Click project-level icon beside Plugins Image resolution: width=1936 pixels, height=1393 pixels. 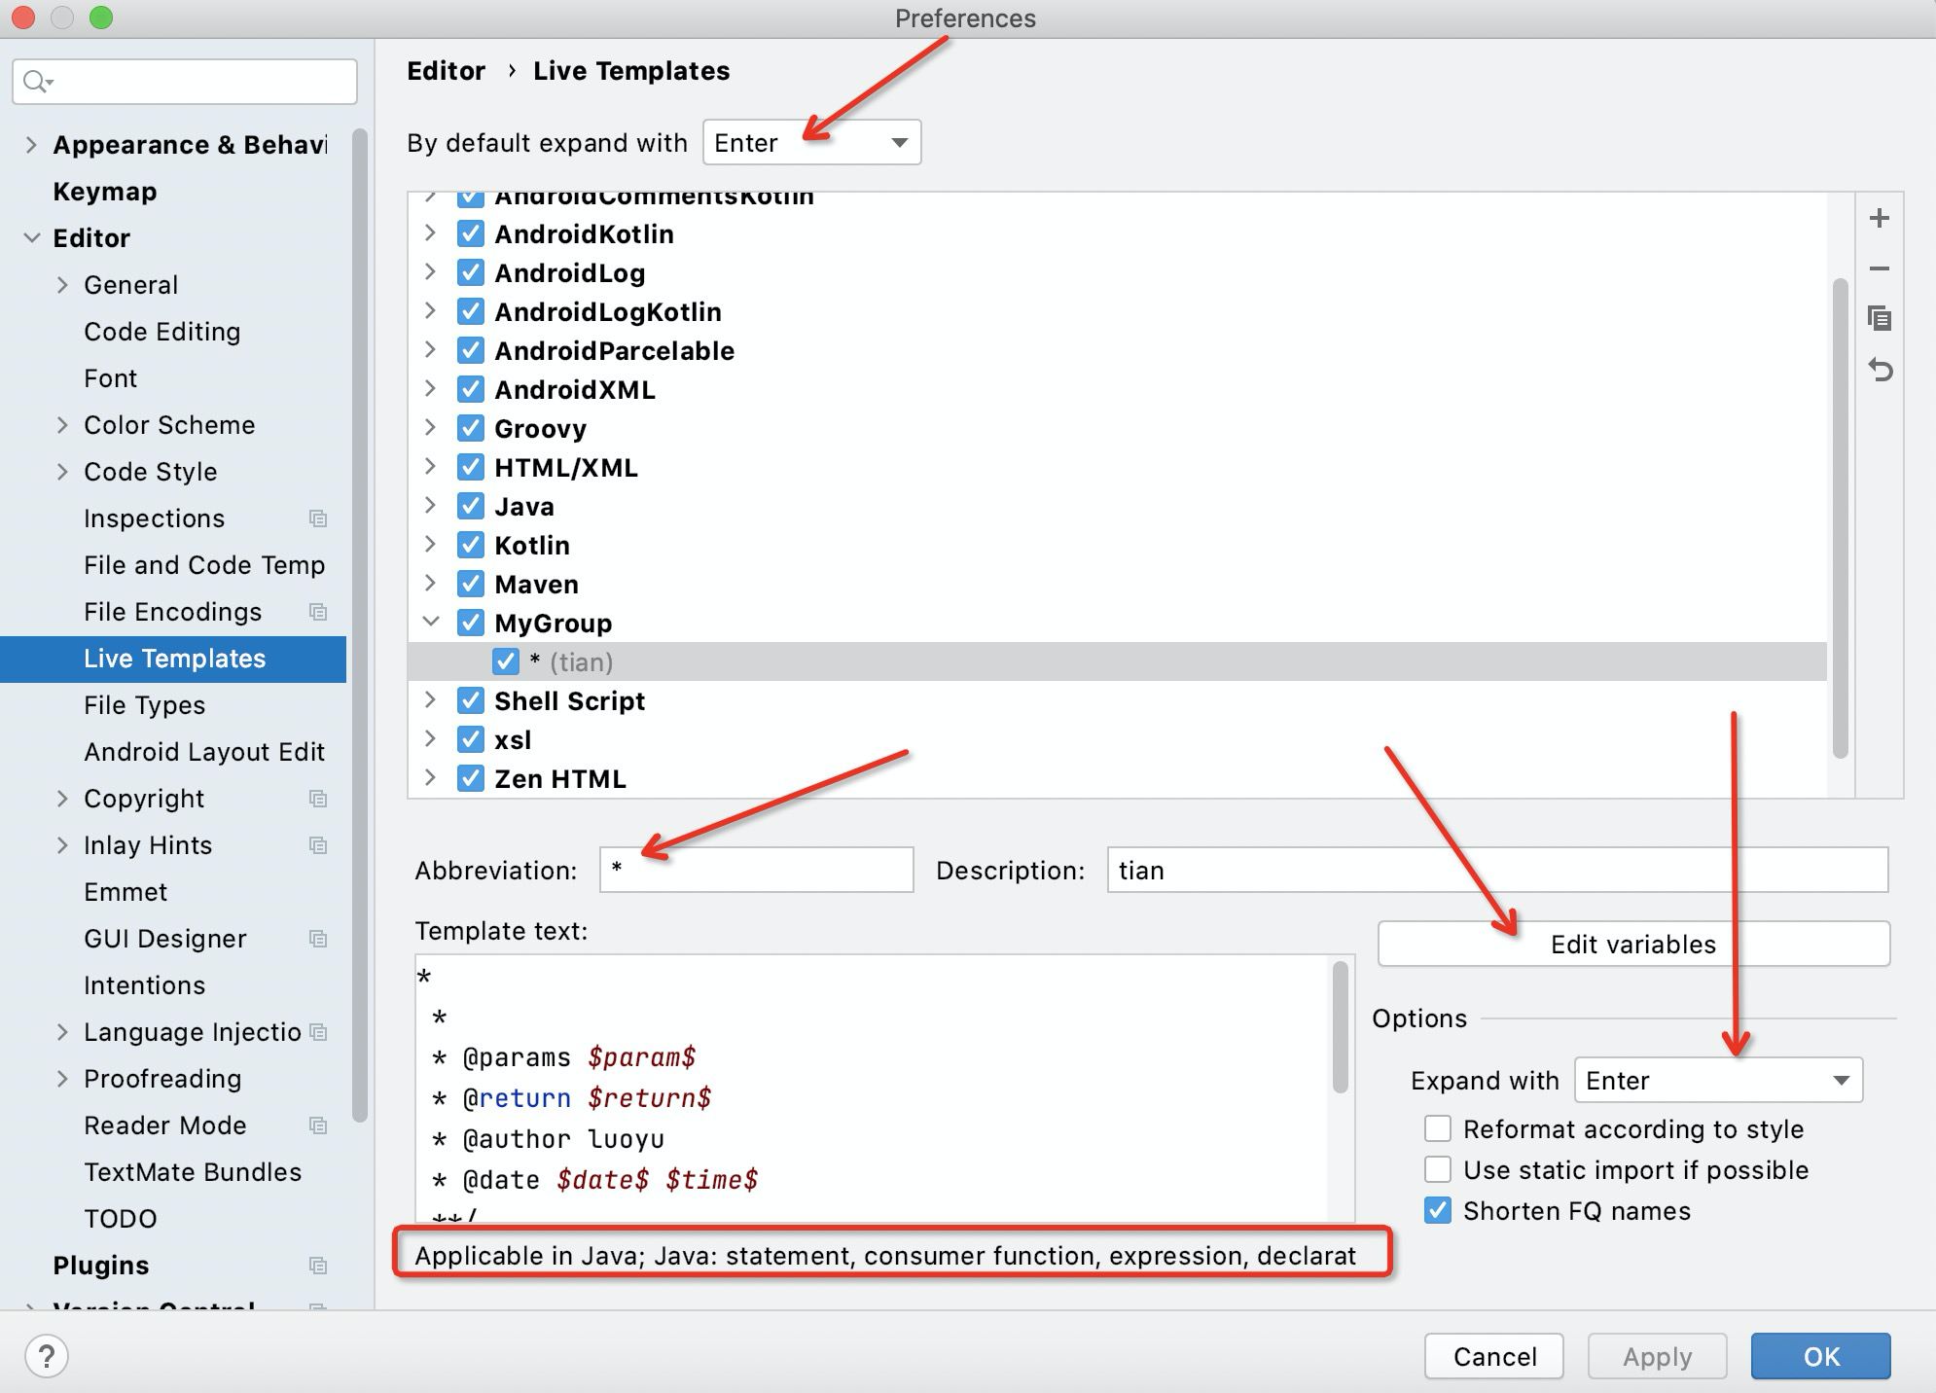click(318, 1266)
